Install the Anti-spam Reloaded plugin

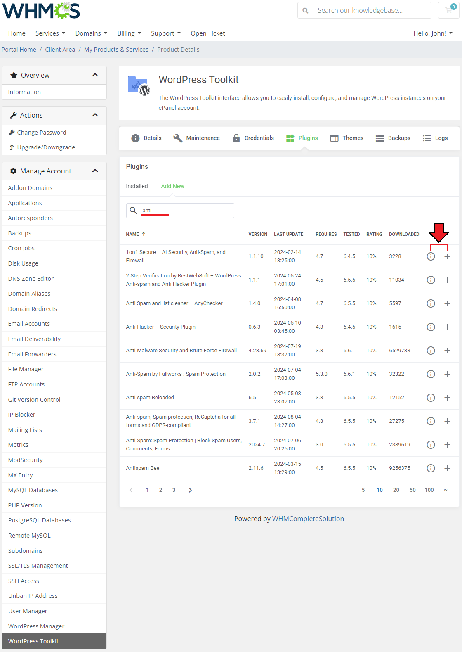point(447,398)
